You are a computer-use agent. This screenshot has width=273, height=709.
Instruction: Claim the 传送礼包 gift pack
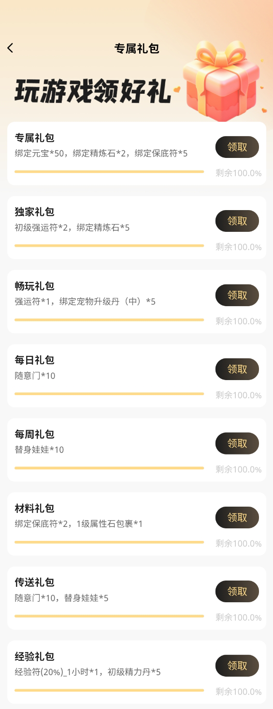(x=237, y=592)
